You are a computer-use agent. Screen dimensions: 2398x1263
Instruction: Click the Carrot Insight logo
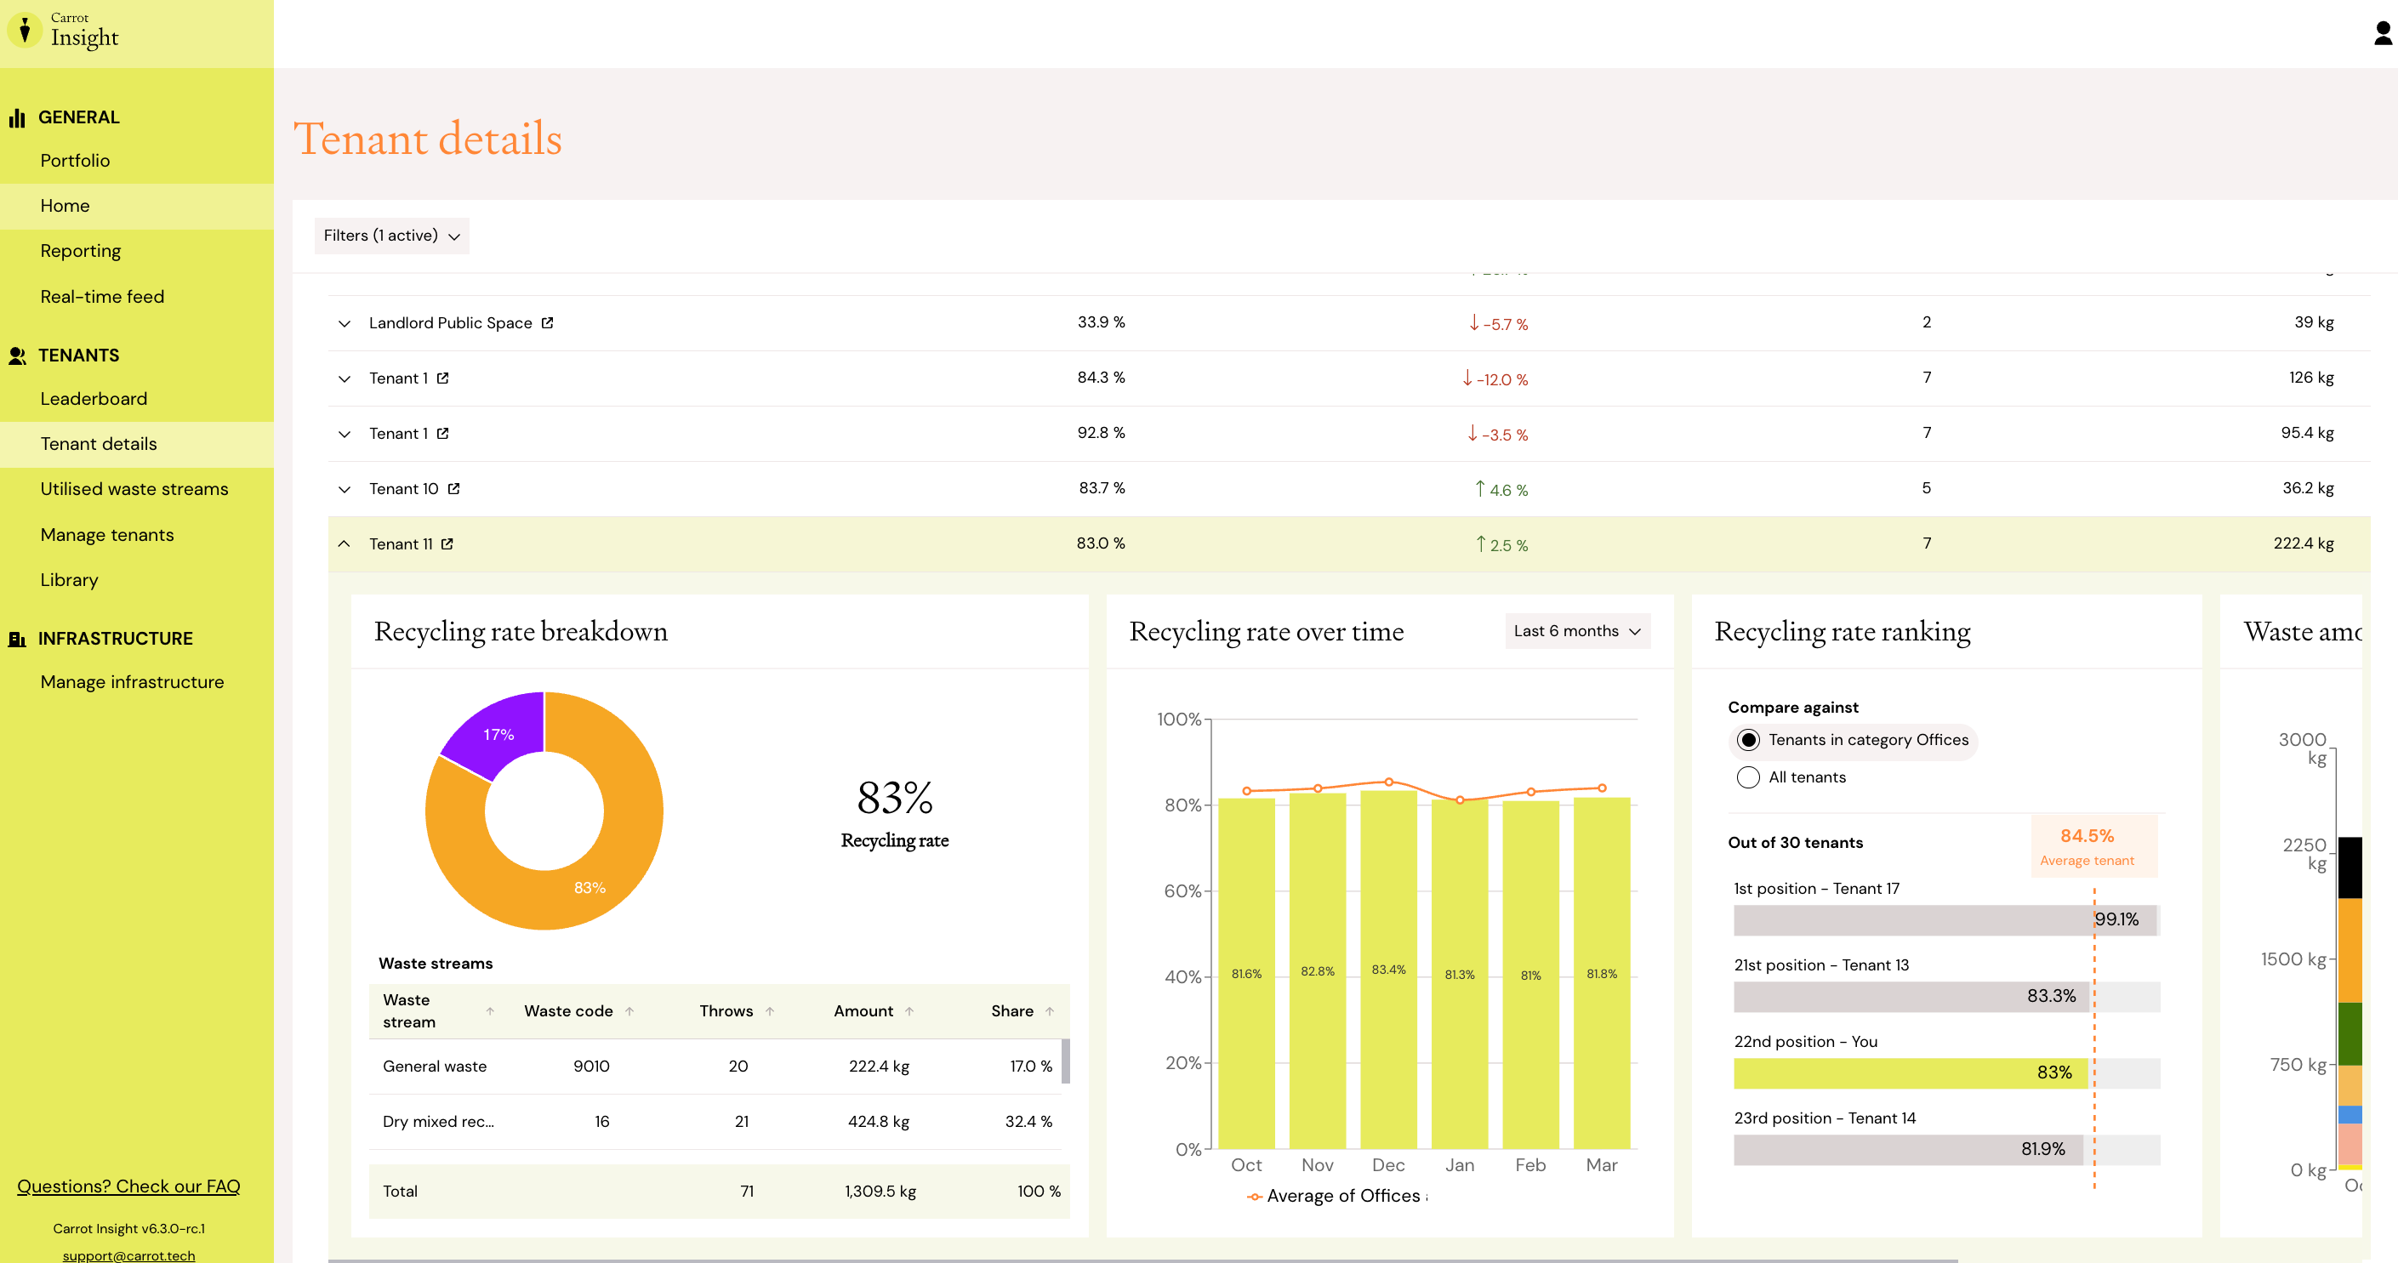[x=65, y=31]
